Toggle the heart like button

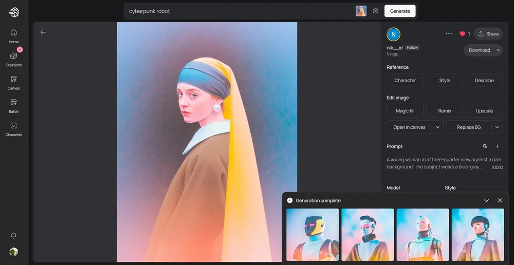coord(462,34)
